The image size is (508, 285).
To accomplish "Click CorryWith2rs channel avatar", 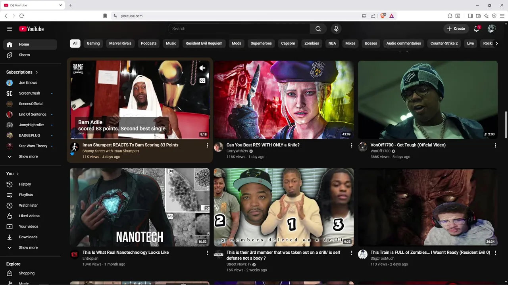I will (218, 147).
